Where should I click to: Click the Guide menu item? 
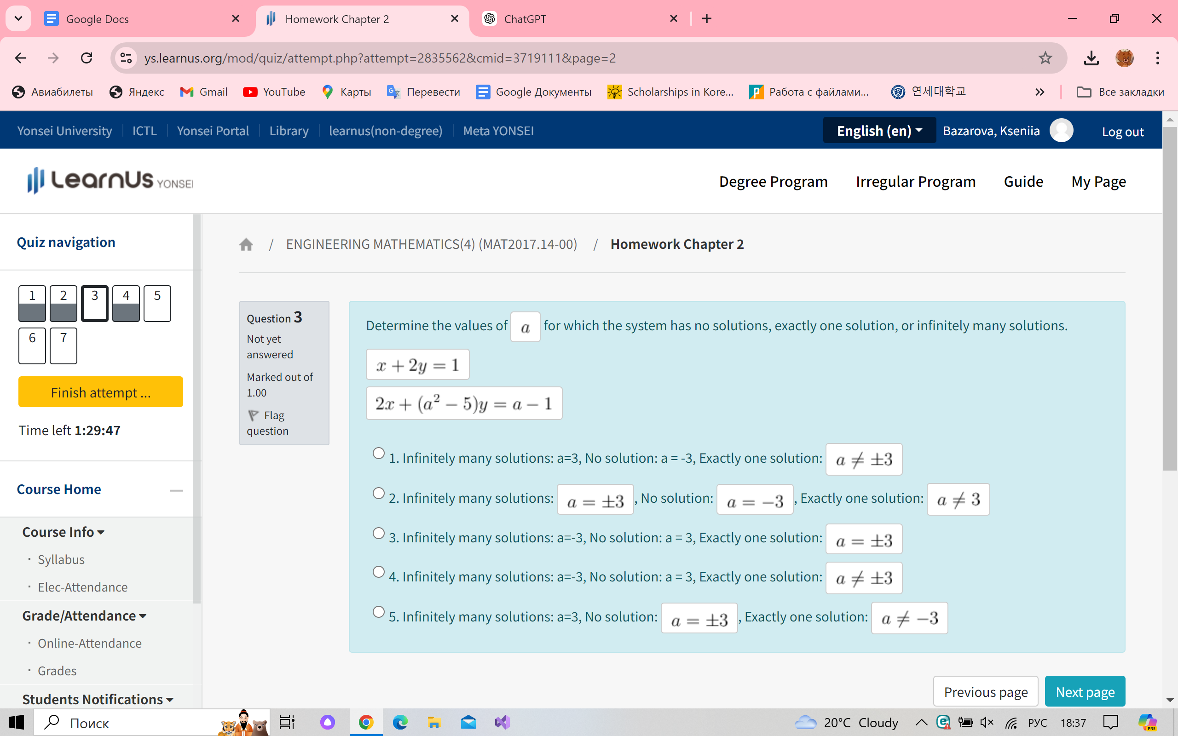pyautogui.click(x=1024, y=181)
